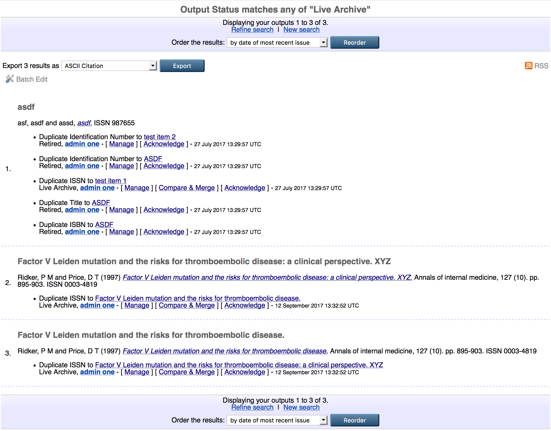Click Compare & Merge for test item 1
The width and height of the screenshot is (551, 431).
click(187, 188)
